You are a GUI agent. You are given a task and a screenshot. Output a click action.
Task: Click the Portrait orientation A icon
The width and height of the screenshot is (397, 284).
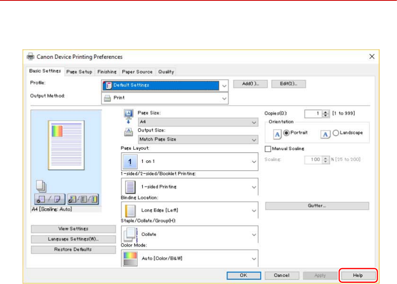coord(277,134)
